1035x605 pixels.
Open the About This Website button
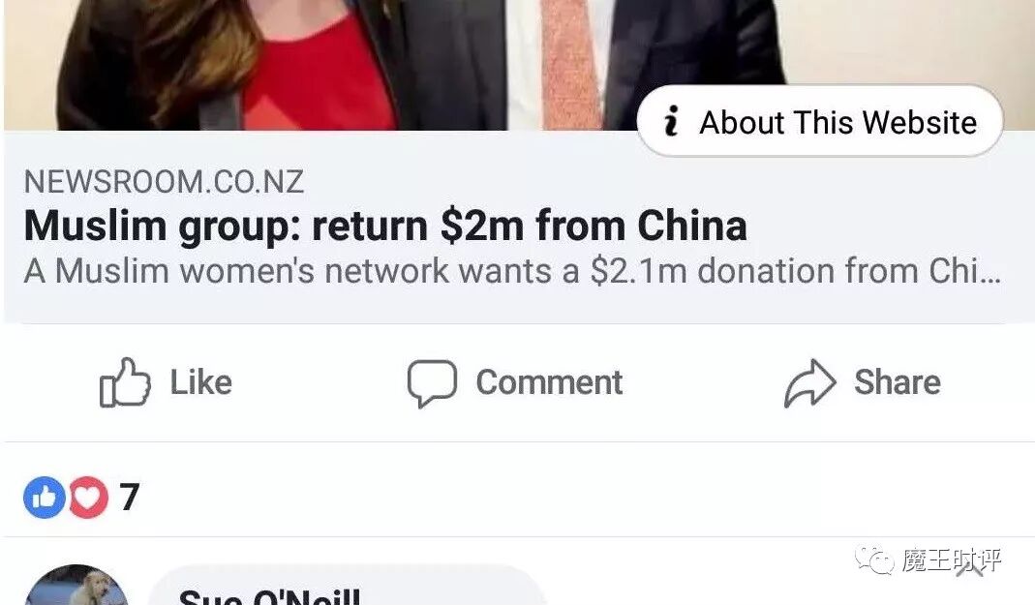tap(820, 121)
